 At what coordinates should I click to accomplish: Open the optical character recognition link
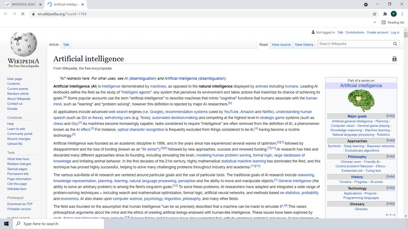pos(141,129)
